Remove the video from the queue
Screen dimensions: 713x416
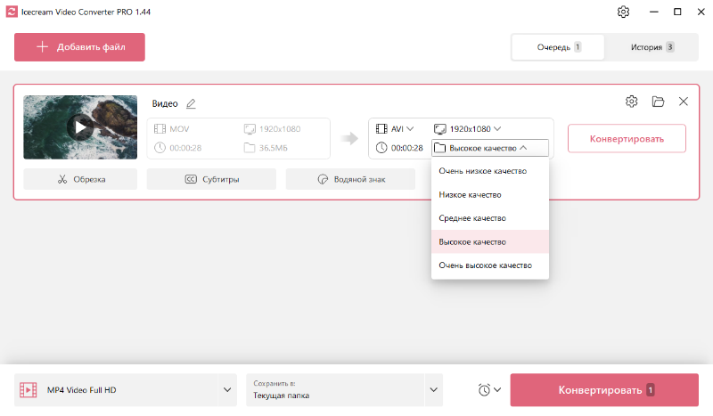click(684, 102)
